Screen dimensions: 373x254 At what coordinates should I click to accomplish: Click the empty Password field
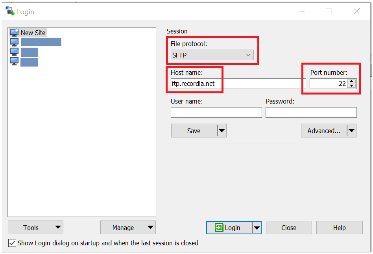pyautogui.click(x=311, y=112)
